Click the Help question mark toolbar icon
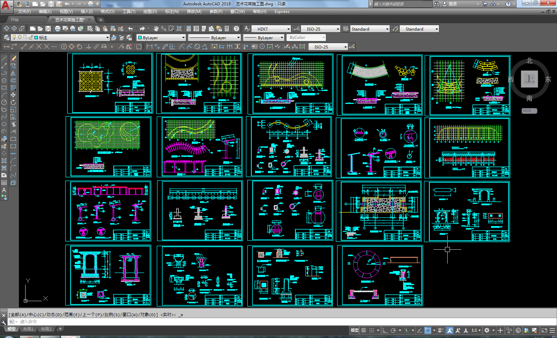This screenshot has height=338, width=557. point(236,29)
